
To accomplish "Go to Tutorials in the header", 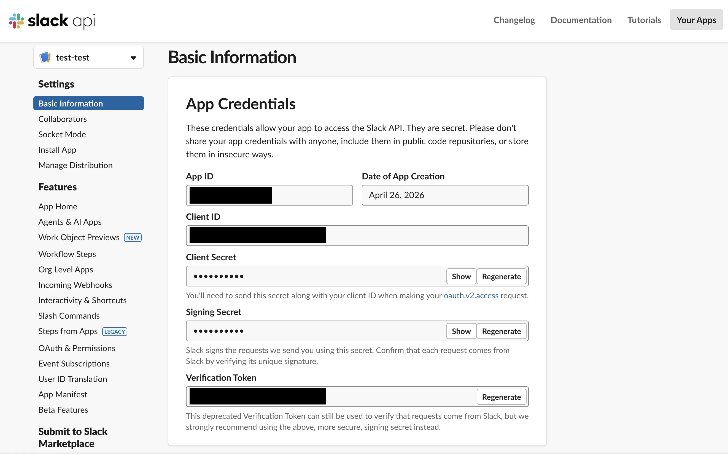I will click(x=644, y=20).
